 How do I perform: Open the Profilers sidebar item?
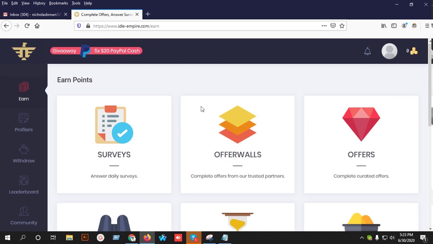coord(24,123)
